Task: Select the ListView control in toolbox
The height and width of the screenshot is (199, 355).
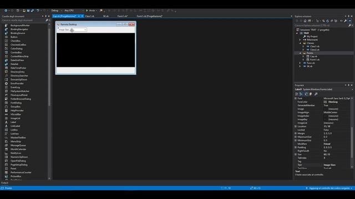Action: 14,134
